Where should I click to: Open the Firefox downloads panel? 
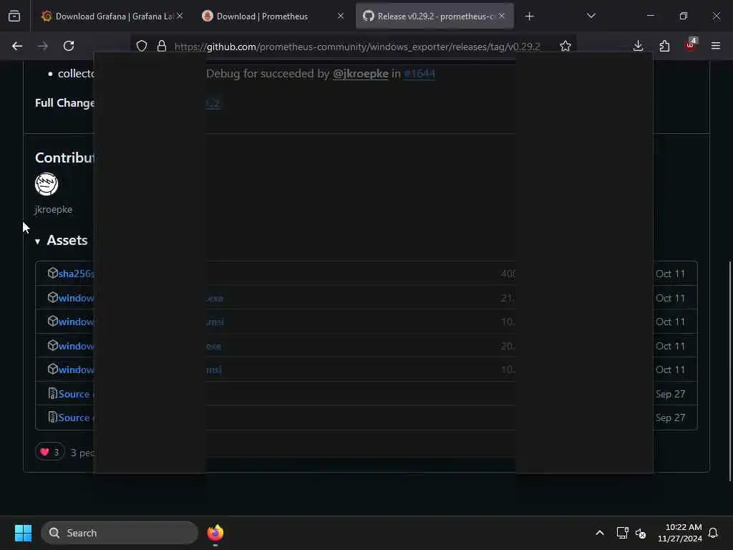click(638, 46)
